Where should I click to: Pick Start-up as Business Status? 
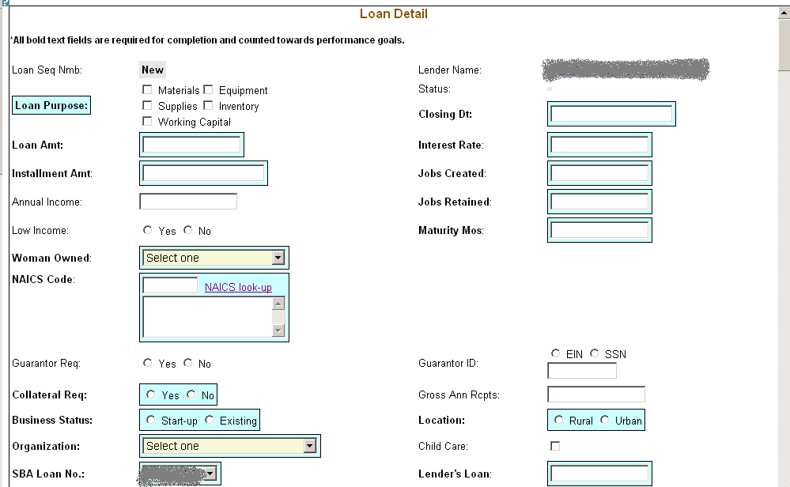point(150,420)
